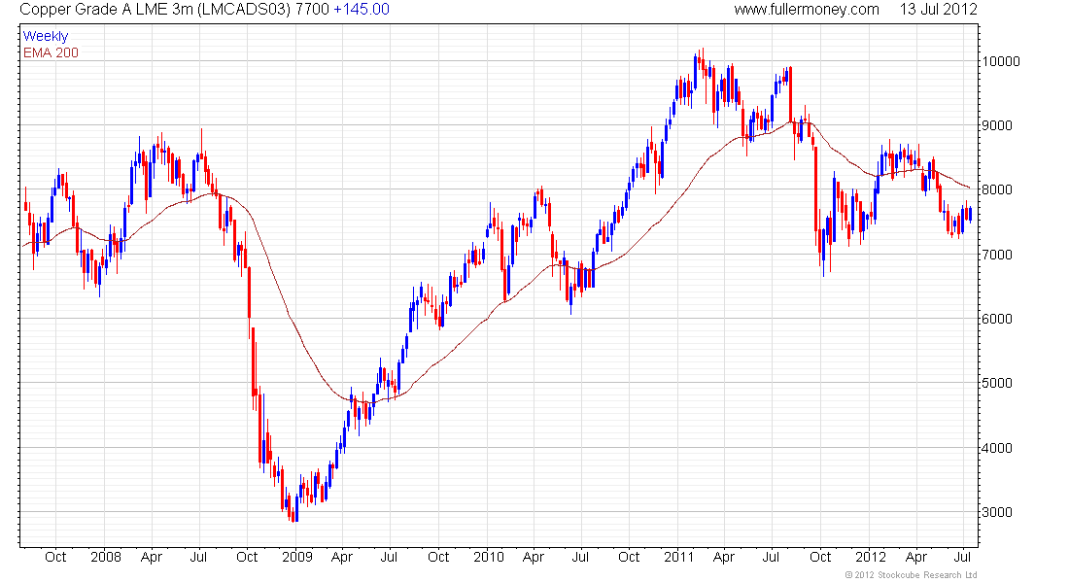Click the 10000 price axis label
Image resolution: width=1069 pixels, height=583 pixels.
click(1001, 61)
